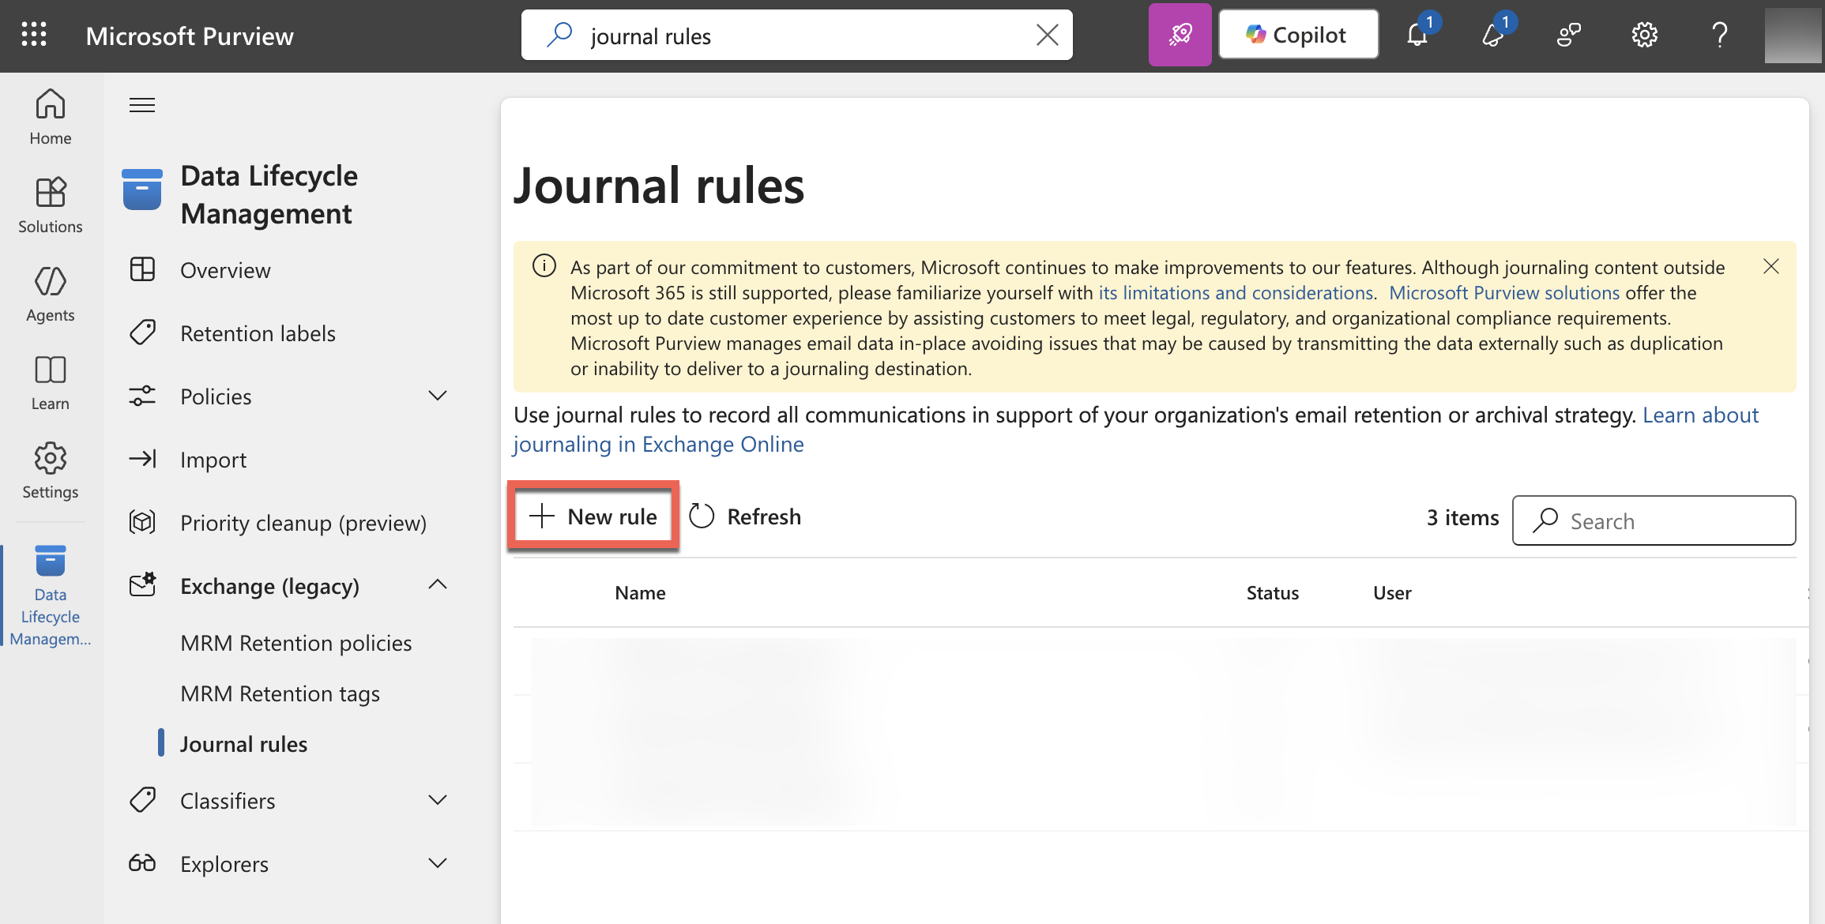Select Data Lifecycle Management rail icon

coord(51,596)
